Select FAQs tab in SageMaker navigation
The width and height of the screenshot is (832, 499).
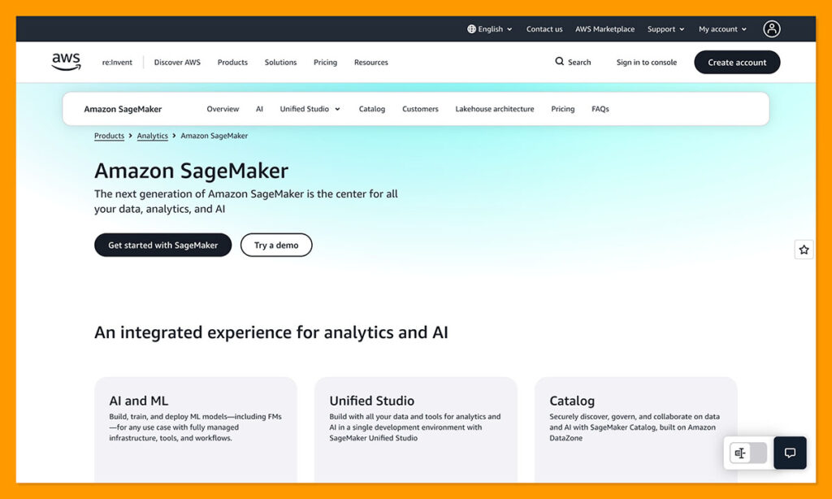(600, 109)
